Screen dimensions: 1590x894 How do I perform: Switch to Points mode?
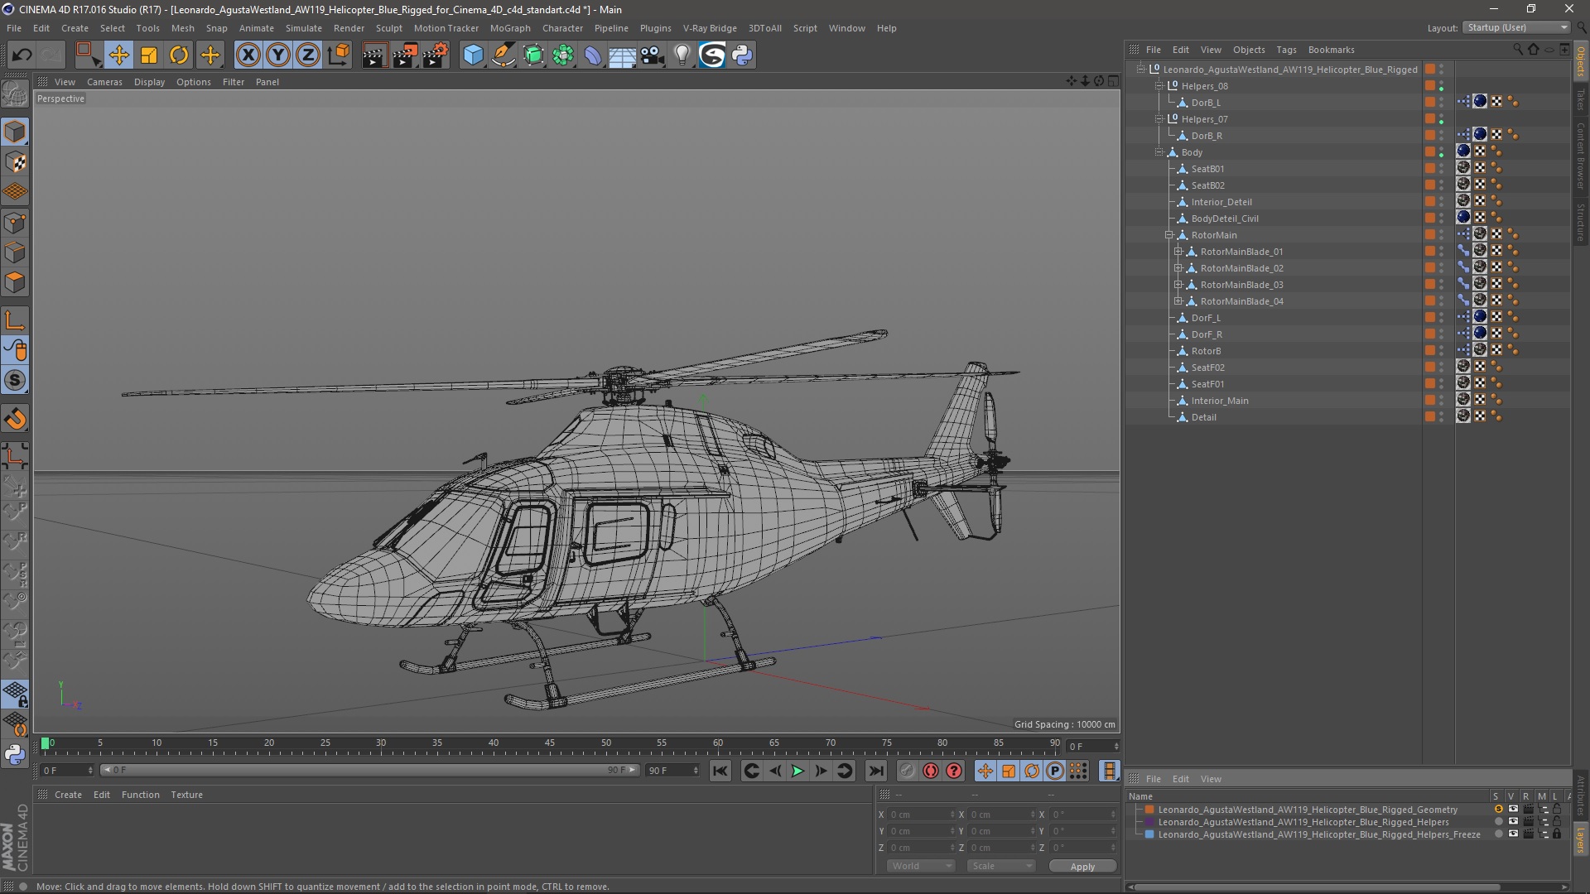tap(15, 223)
